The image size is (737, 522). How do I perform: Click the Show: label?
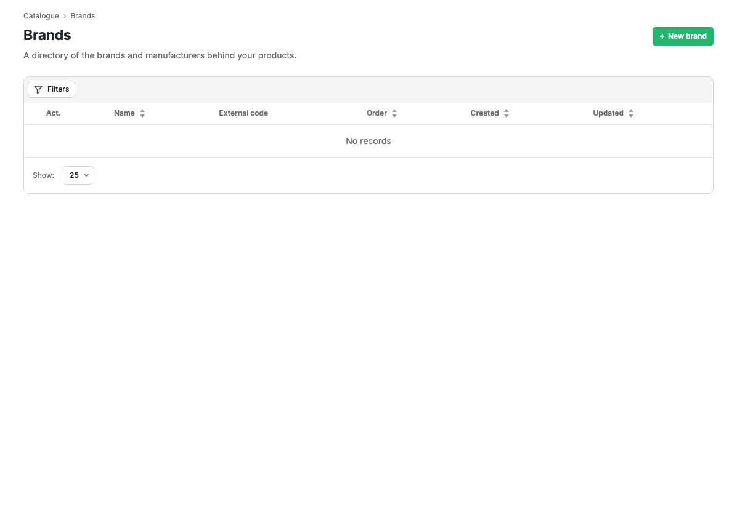43,175
